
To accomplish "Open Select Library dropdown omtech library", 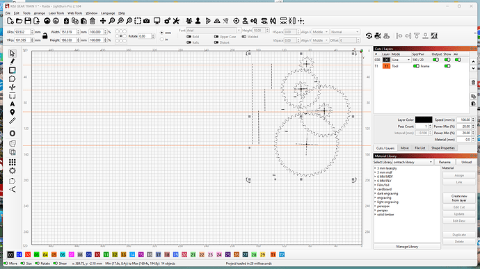I will point(413,162).
